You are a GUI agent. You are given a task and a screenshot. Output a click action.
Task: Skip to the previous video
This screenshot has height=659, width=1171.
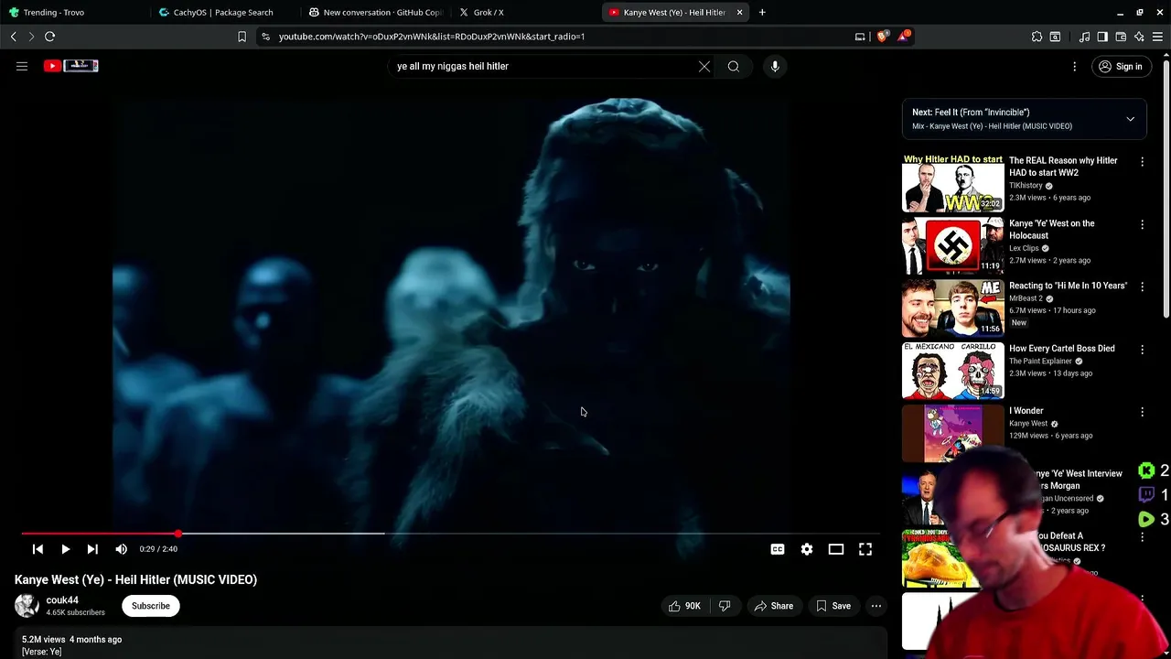pyautogui.click(x=38, y=549)
